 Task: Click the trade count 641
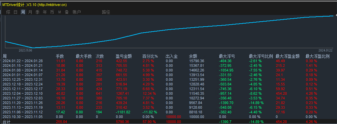[99, 93]
